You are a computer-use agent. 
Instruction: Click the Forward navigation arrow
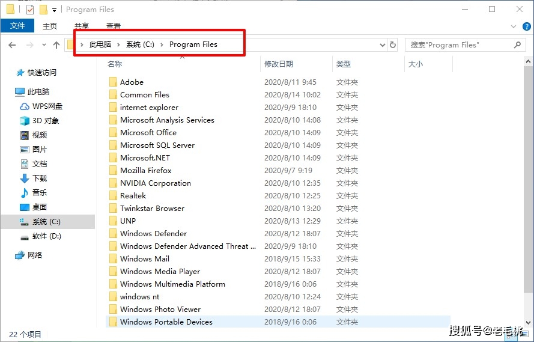30,45
